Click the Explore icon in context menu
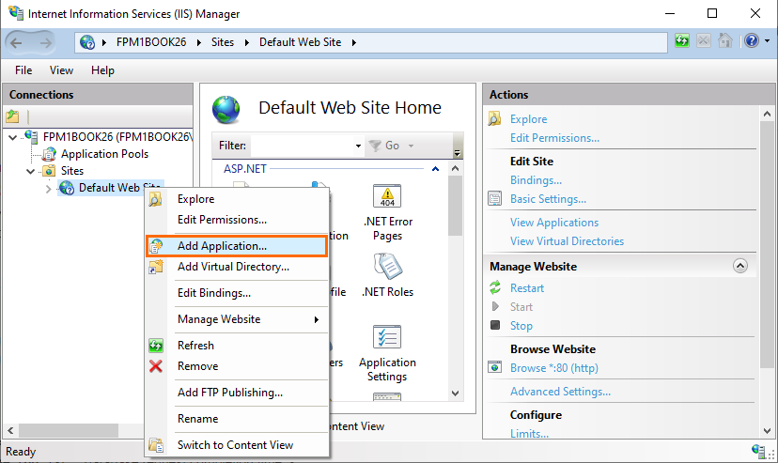The width and height of the screenshot is (778, 463). click(x=155, y=199)
